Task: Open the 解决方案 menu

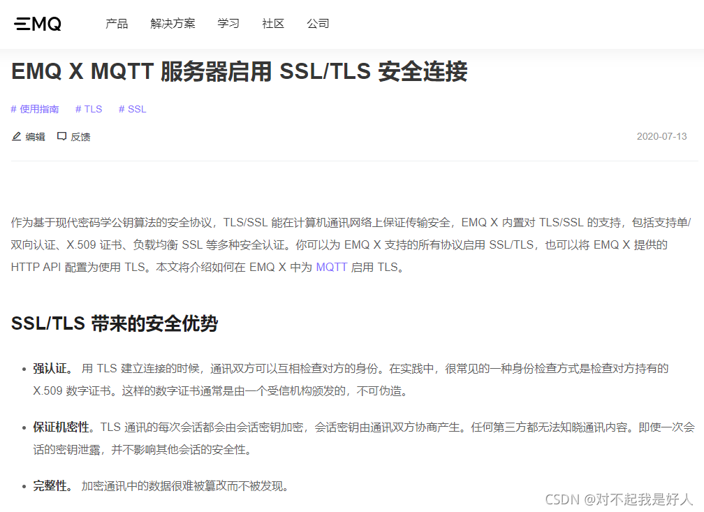Action: point(173,23)
